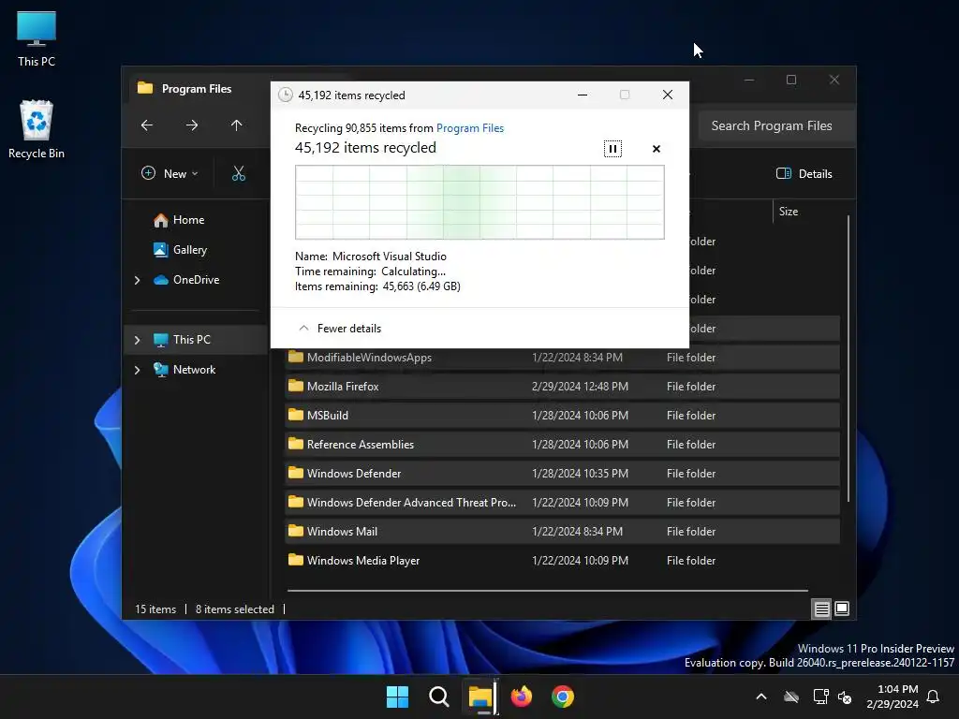Open the Recycle Bin desktop icon
Viewport: 959px width, 719px height.
click(x=37, y=129)
